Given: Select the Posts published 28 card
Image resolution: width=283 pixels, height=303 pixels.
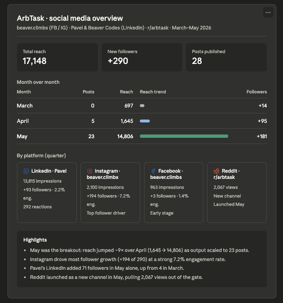Looking at the screenshot, I should [227, 57].
